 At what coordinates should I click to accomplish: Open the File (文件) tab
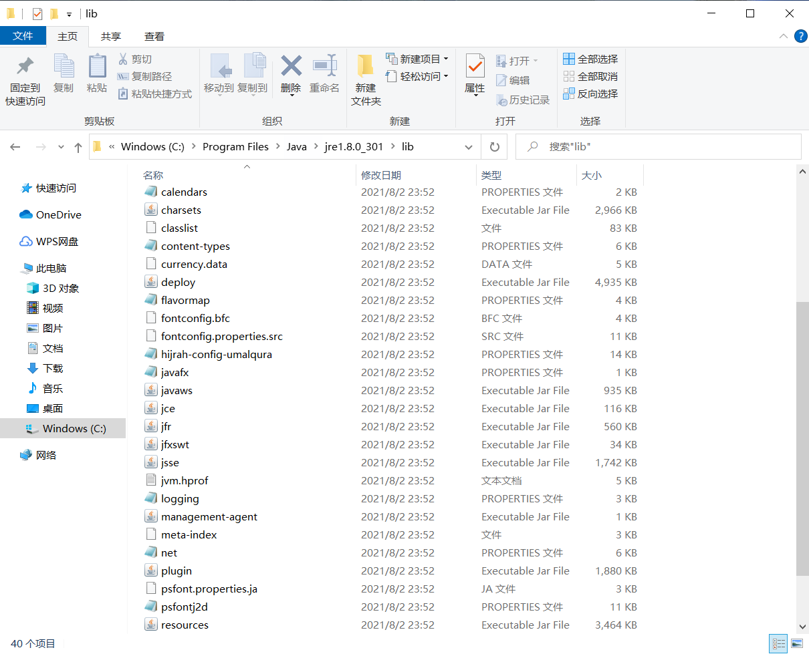23,36
